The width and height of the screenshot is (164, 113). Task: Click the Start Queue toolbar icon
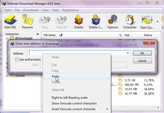147,20
